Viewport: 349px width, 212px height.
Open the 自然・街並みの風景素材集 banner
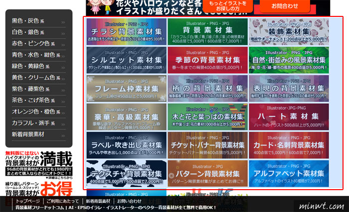(x=289, y=60)
